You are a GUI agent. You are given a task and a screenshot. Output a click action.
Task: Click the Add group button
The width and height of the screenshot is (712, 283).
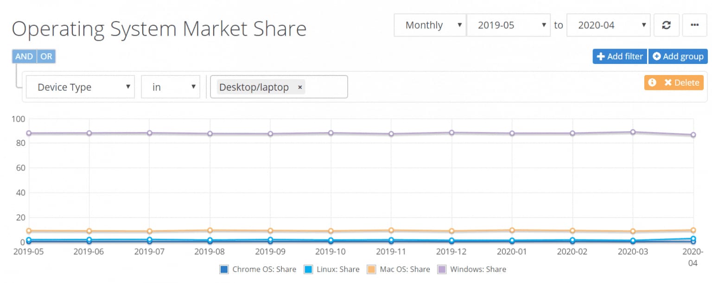[678, 57]
